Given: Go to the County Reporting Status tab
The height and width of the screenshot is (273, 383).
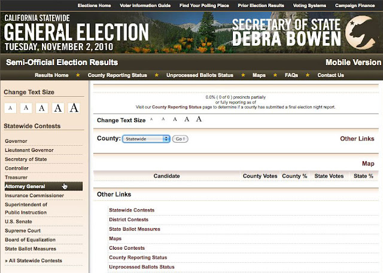Looking at the screenshot, I should [117, 75].
